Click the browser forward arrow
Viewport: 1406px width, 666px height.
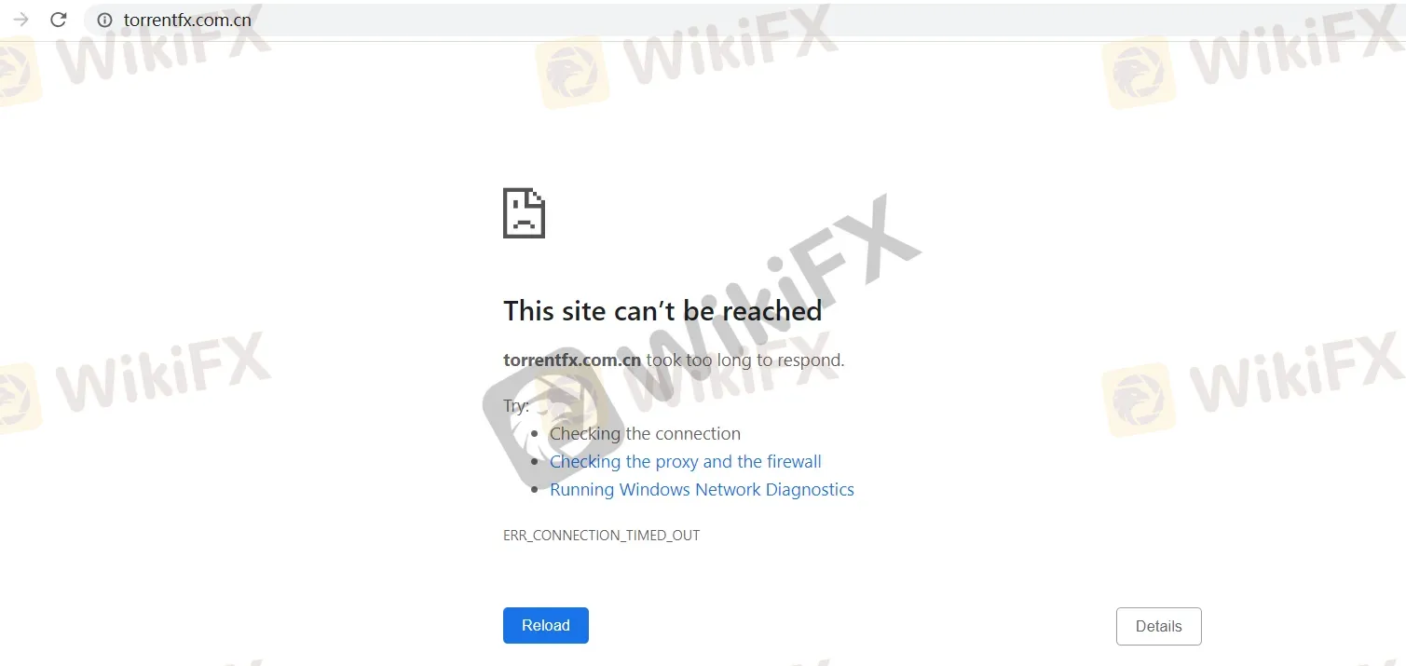pyautogui.click(x=21, y=20)
